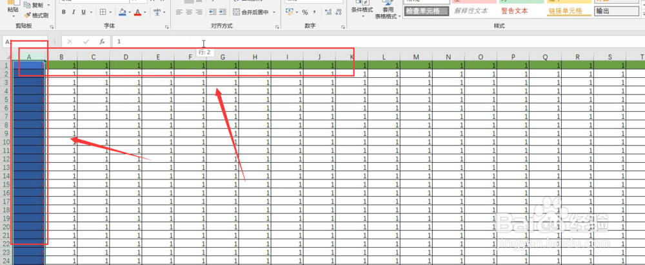Toggle Italic formatting
Viewport: 645px width, 265px height.
(x=74, y=12)
